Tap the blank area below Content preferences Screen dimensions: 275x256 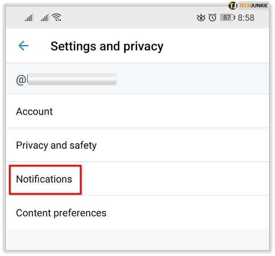pos(137,239)
